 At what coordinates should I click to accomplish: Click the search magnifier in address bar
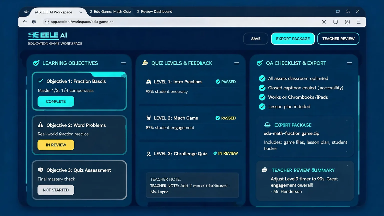tap(47, 22)
